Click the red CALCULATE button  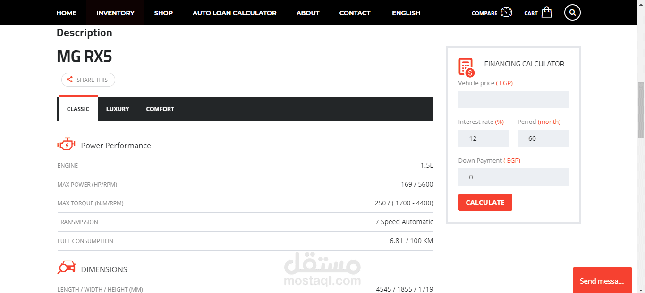(485, 202)
